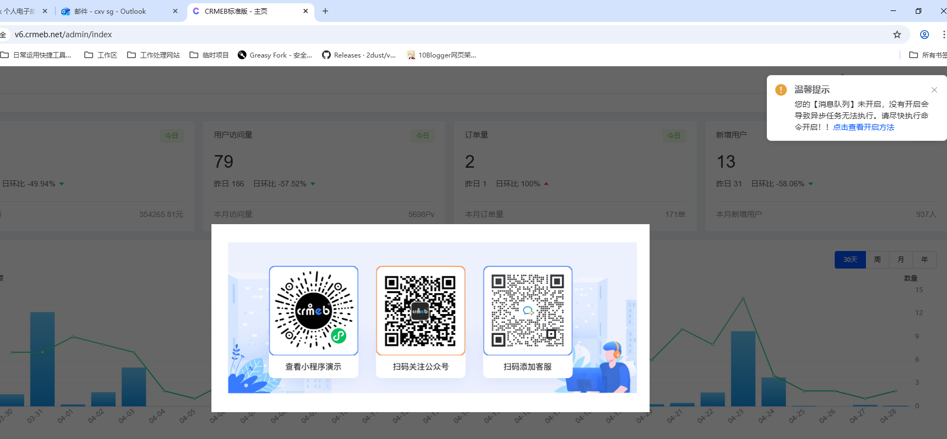Screen dimensions: 947x439
Task: Switch to the 邮件 - cxv sg - Outlook tab
Action: [119, 11]
